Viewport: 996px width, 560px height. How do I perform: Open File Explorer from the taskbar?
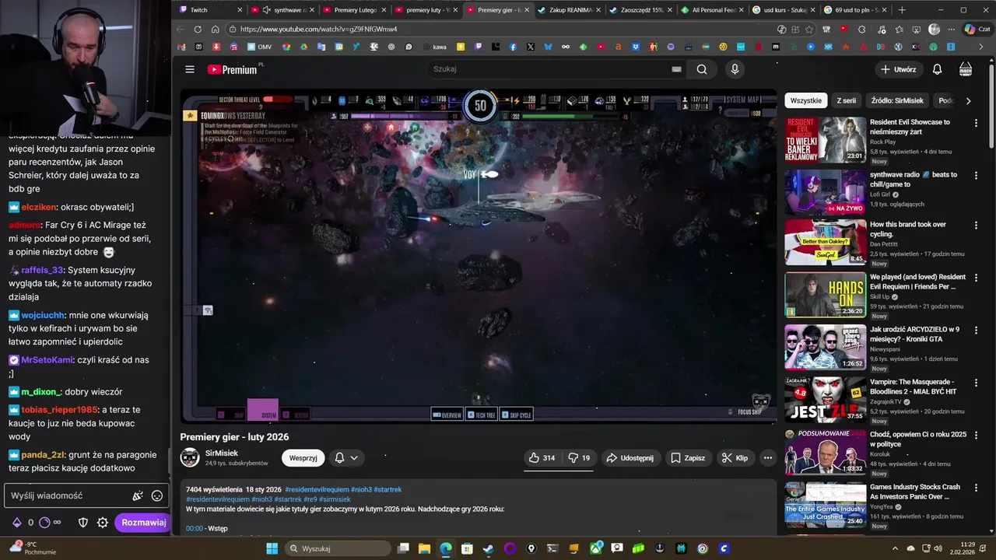tap(424, 548)
